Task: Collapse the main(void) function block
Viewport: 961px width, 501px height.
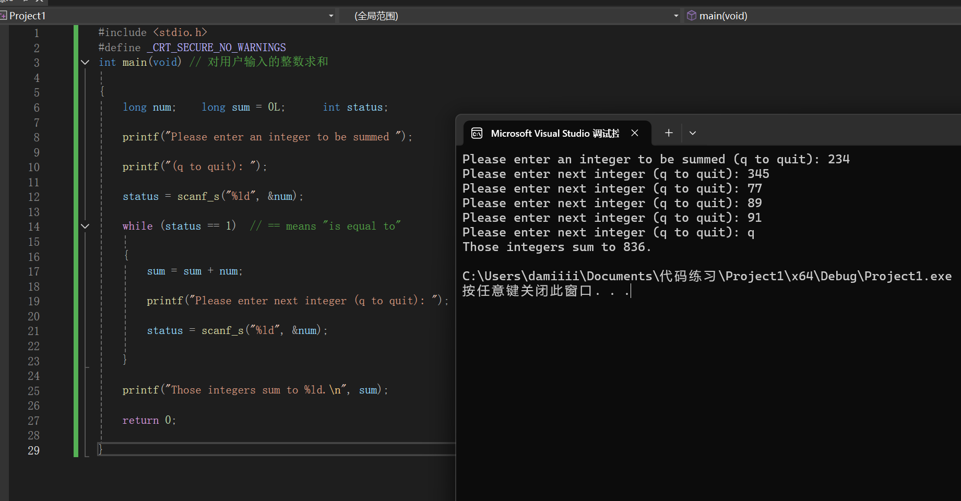Action: click(85, 63)
